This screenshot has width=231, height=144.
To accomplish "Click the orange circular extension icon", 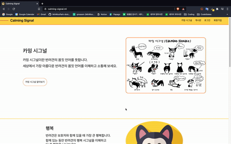I will (202, 9).
